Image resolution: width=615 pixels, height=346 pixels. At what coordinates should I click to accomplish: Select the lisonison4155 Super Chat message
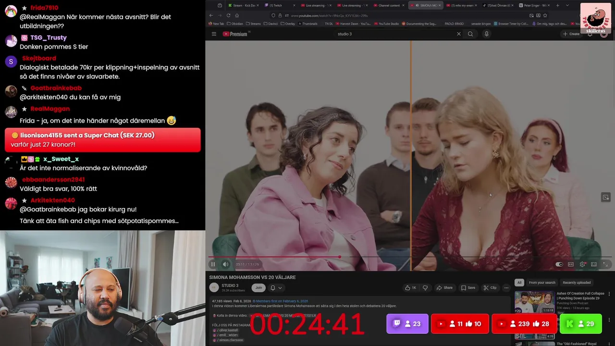tap(102, 140)
